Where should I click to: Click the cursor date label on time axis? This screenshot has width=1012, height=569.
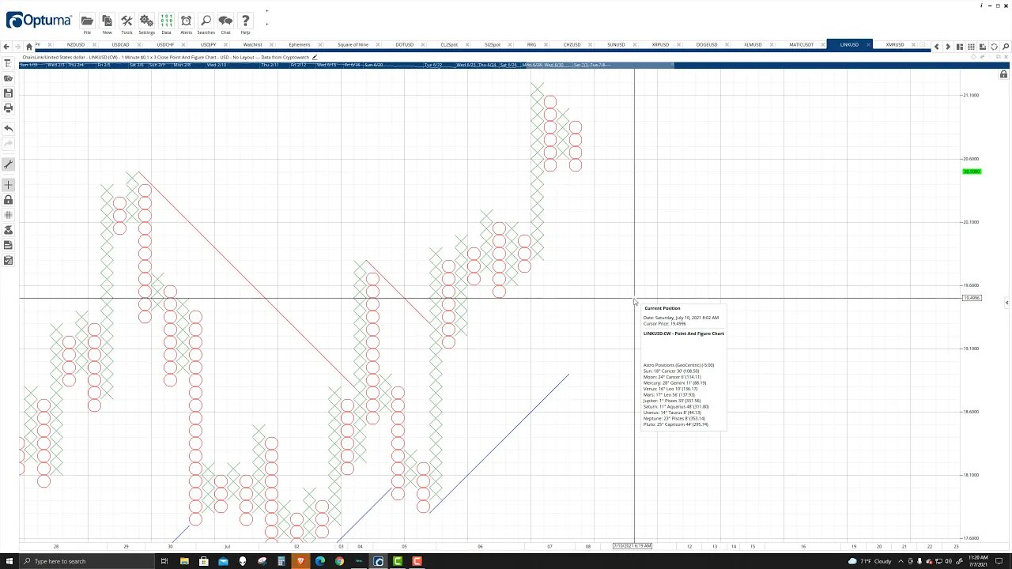point(632,546)
